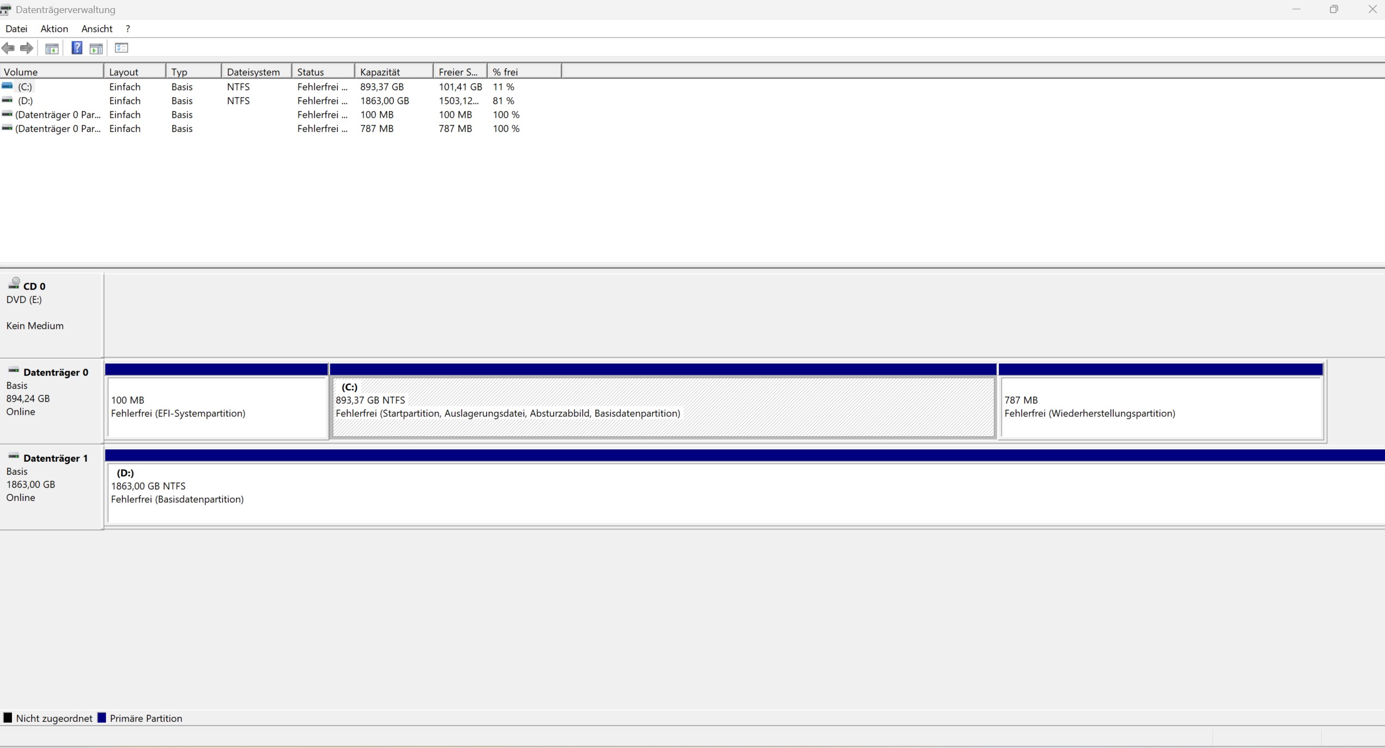Click the Nicht zugeordnet legend black swatch
The width and height of the screenshot is (1385, 748).
(8, 718)
